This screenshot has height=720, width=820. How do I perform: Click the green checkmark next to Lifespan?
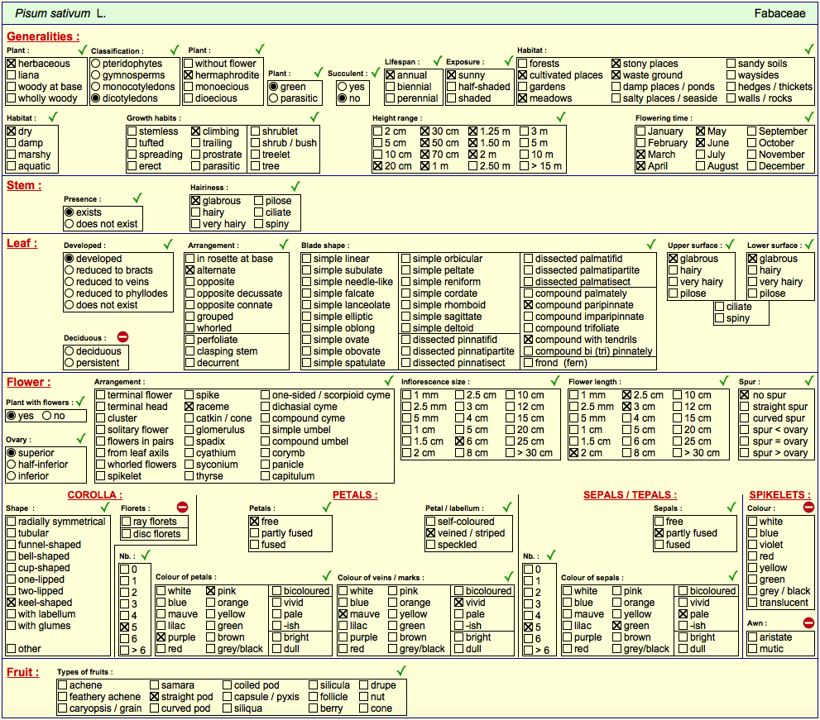click(438, 60)
